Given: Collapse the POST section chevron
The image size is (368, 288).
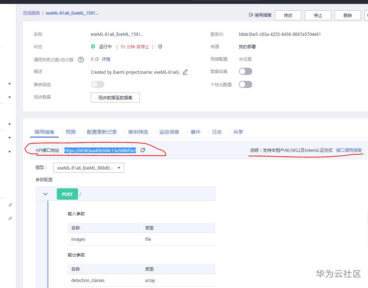Looking at the screenshot, I should coord(45,194).
